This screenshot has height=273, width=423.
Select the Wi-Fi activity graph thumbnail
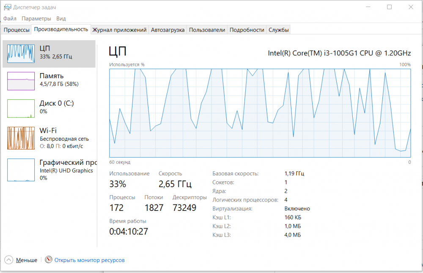click(x=21, y=138)
